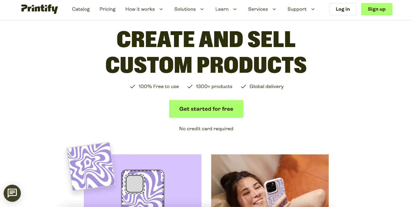Click the checkmark beside Global delivery
Screen dimensions: 412x207
pyautogui.click(x=243, y=87)
